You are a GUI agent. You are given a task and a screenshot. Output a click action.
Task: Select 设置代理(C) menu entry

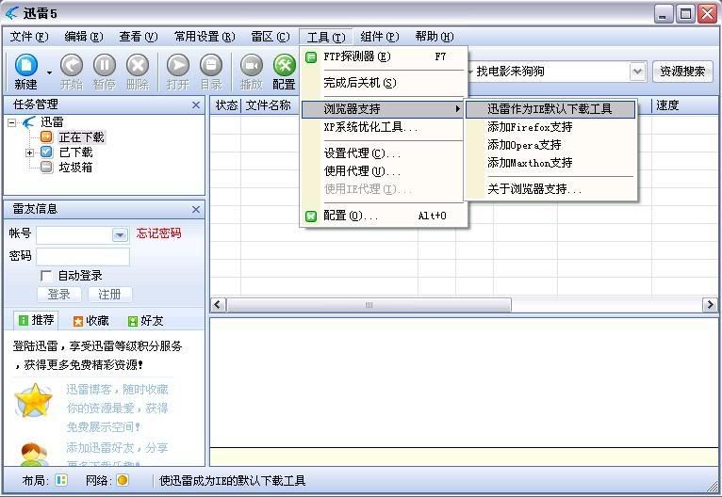[x=382, y=153]
